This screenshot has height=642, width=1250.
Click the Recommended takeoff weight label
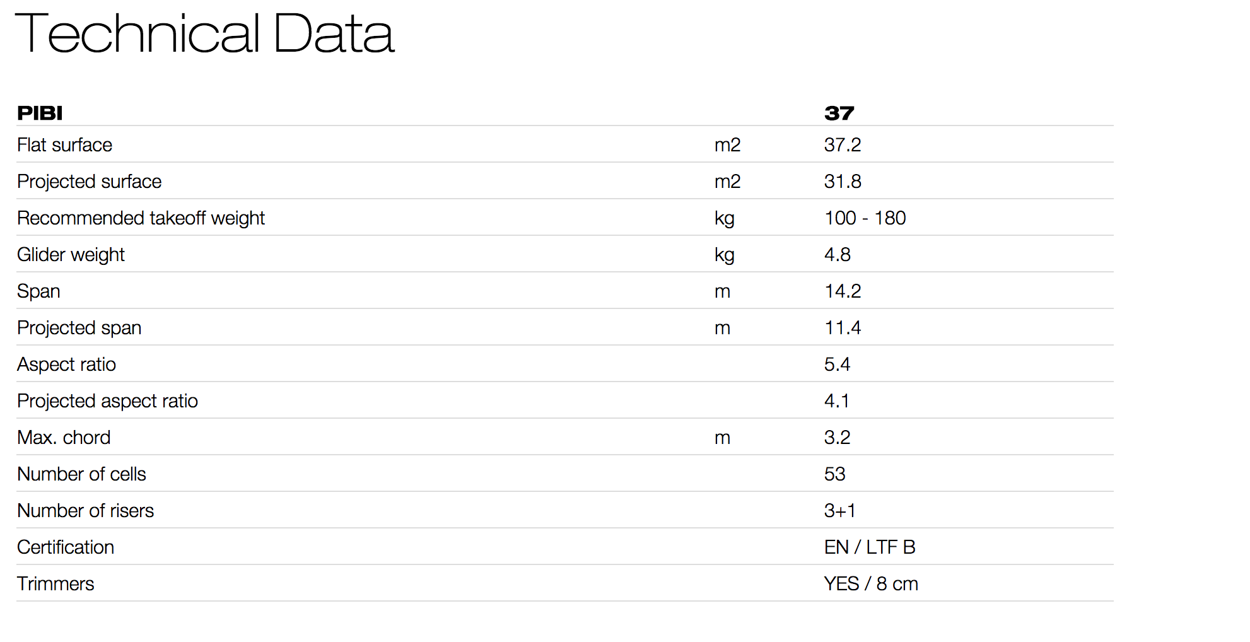[141, 218]
